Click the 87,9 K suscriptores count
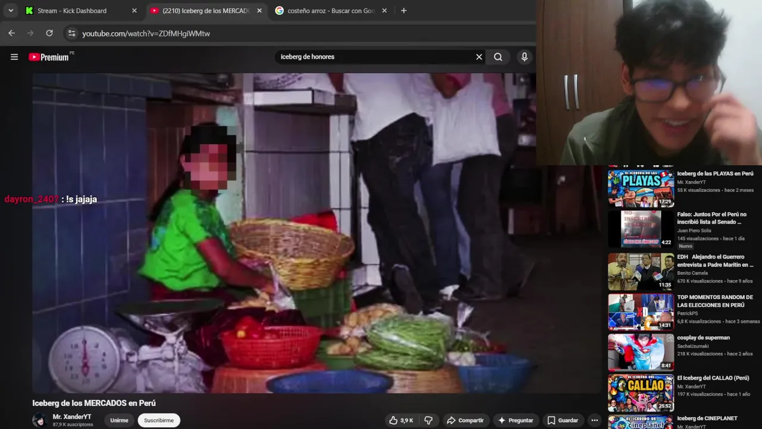Screen dimensions: 762x429 pyautogui.click(x=73, y=425)
